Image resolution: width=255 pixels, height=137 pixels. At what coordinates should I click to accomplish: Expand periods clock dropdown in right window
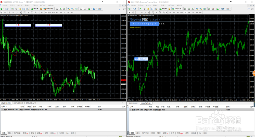point(225,9)
